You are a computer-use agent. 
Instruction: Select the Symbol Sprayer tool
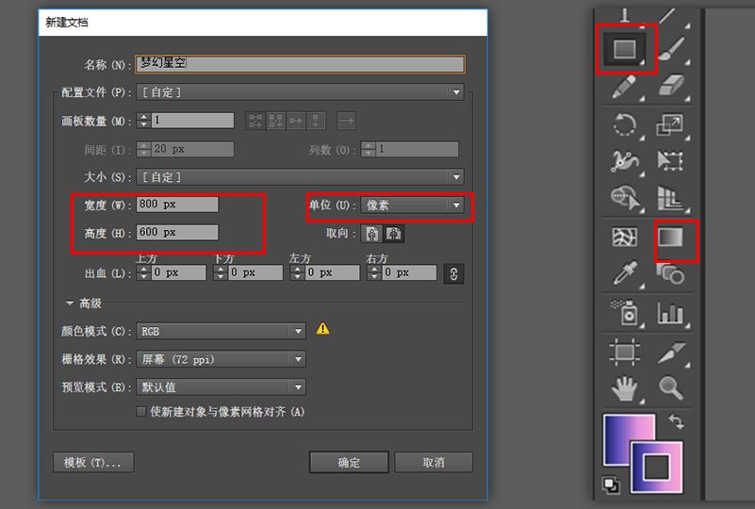point(625,313)
